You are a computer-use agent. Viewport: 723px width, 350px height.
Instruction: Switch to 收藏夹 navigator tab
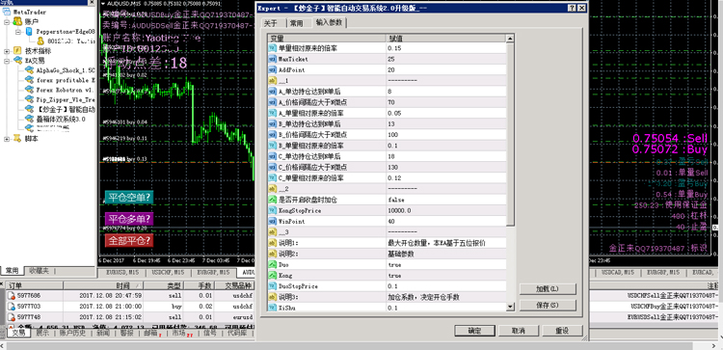tap(40, 270)
